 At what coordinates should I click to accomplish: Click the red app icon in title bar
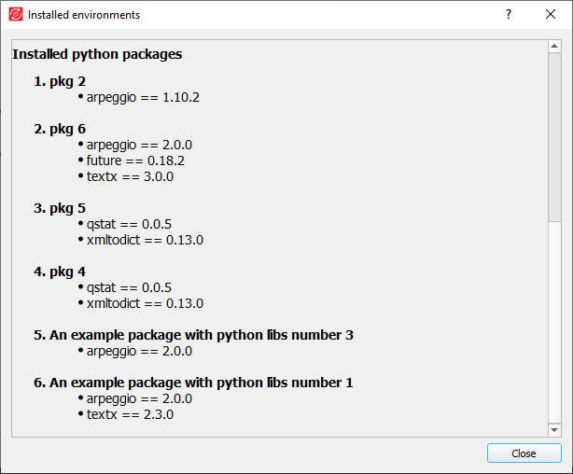[16, 15]
